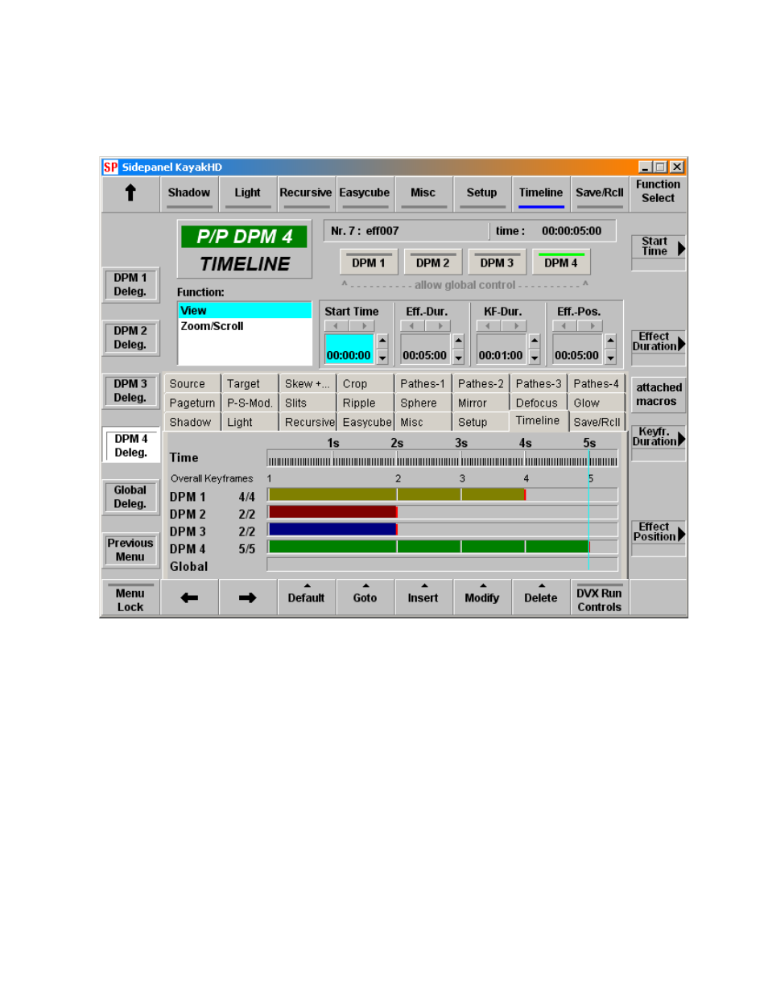Toggle the Menu Lock button
The width and height of the screenshot is (768, 988).
coord(130,597)
